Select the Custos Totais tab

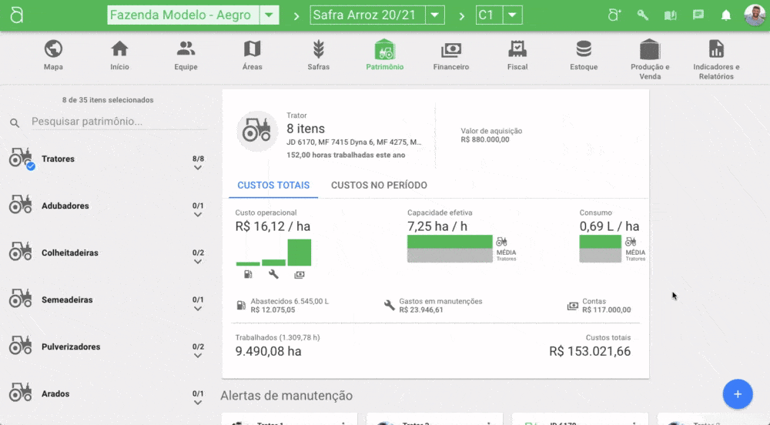[273, 186]
